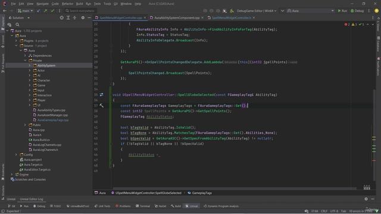
Task: Click the UTF-8 encoding in status bar
Action: (x=334, y=211)
